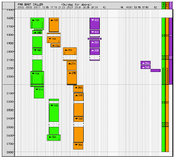This screenshot has height=158, width=175.
Task: Select the orange up-arrow 31B block
Action: click(x=79, y=97)
